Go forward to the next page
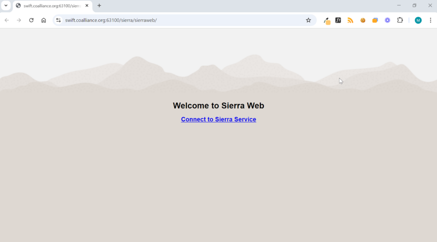 click(x=19, y=20)
